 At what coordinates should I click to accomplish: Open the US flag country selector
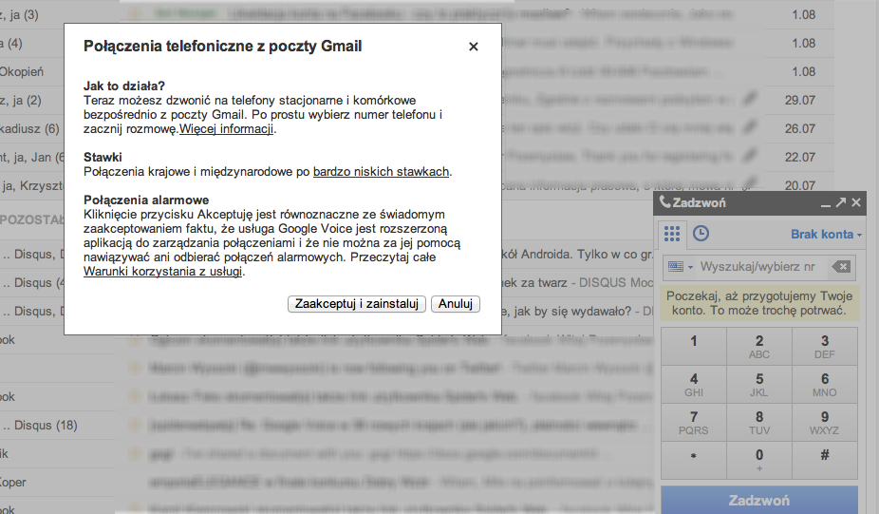(681, 267)
